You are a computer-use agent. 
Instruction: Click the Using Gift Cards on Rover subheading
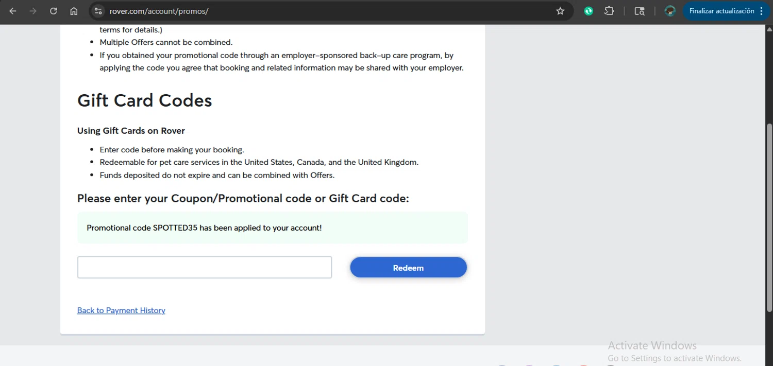click(x=131, y=131)
